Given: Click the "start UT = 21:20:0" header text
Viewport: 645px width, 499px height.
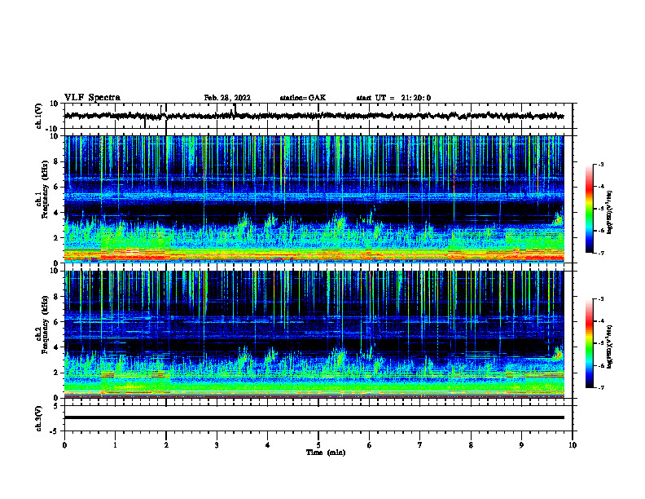Looking at the screenshot, I should point(393,98).
